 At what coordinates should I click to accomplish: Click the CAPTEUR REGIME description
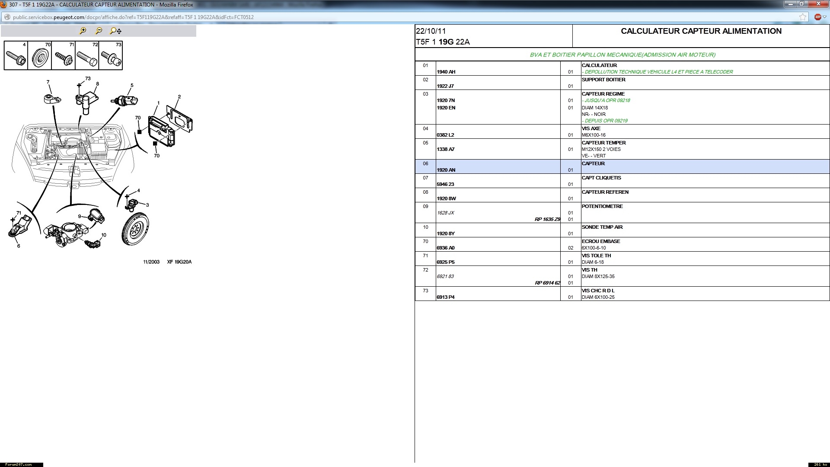coord(603,94)
